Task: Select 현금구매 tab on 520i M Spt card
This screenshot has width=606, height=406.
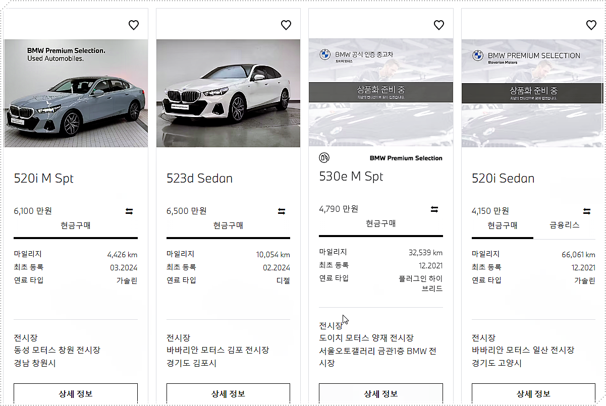Action: click(76, 225)
